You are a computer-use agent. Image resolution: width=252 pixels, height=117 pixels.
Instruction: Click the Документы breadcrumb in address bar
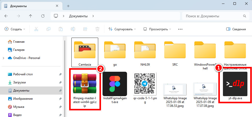[x=78, y=16]
